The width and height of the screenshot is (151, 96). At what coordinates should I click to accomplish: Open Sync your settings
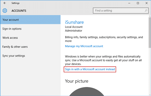[x=30, y=56]
